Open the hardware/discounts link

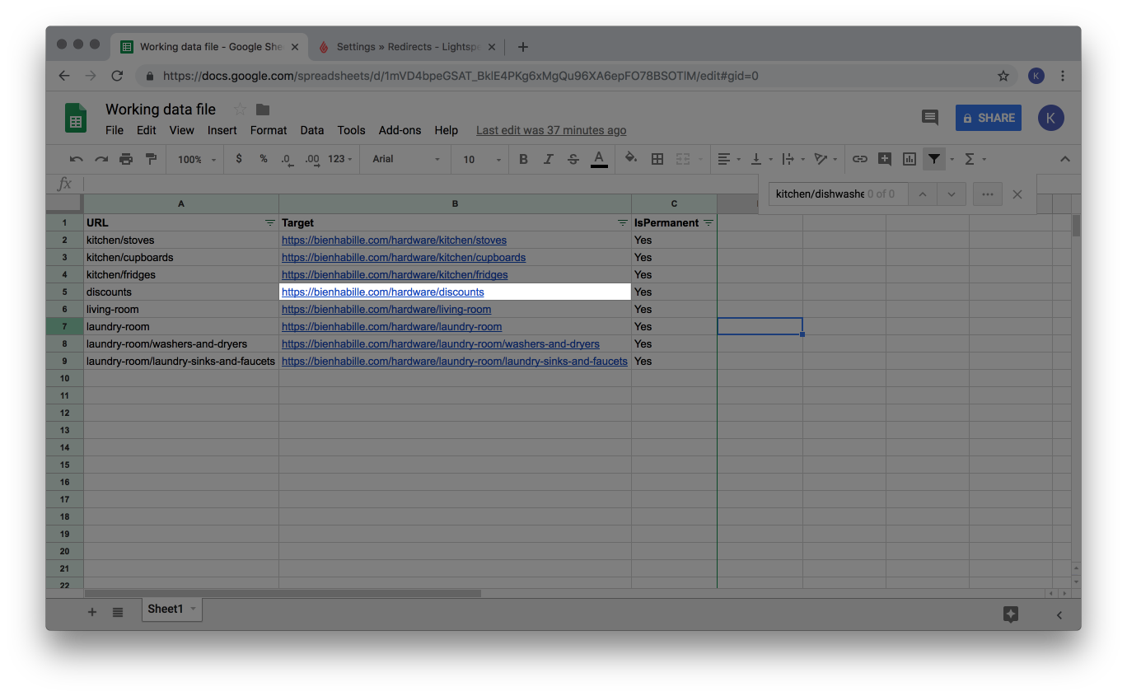[x=383, y=292]
